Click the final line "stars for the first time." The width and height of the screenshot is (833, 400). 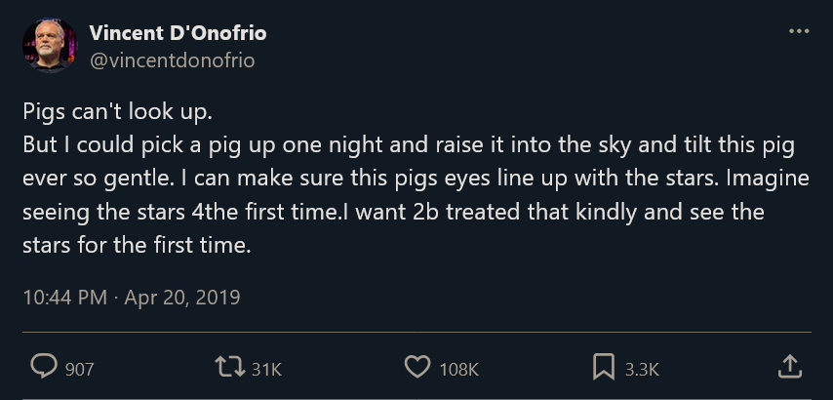[x=137, y=245]
